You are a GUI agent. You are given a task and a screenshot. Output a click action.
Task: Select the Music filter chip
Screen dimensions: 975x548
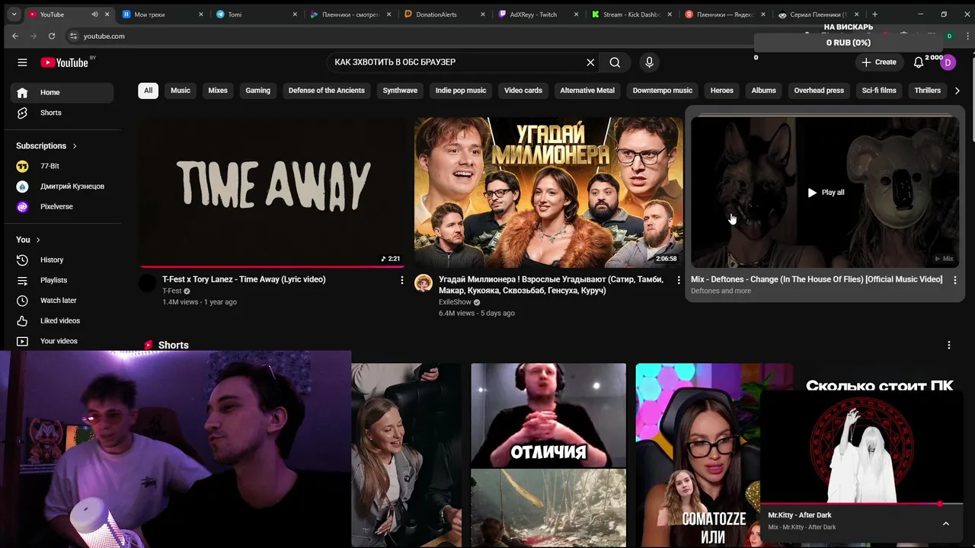pos(181,91)
